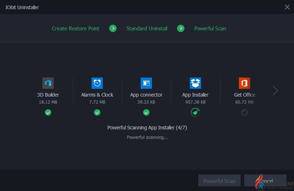The height and width of the screenshot is (191, 294).
Task: Click the App Installer box icon
Action: 195,83
